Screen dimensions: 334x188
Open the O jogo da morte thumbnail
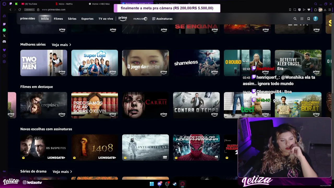(145, 63)
